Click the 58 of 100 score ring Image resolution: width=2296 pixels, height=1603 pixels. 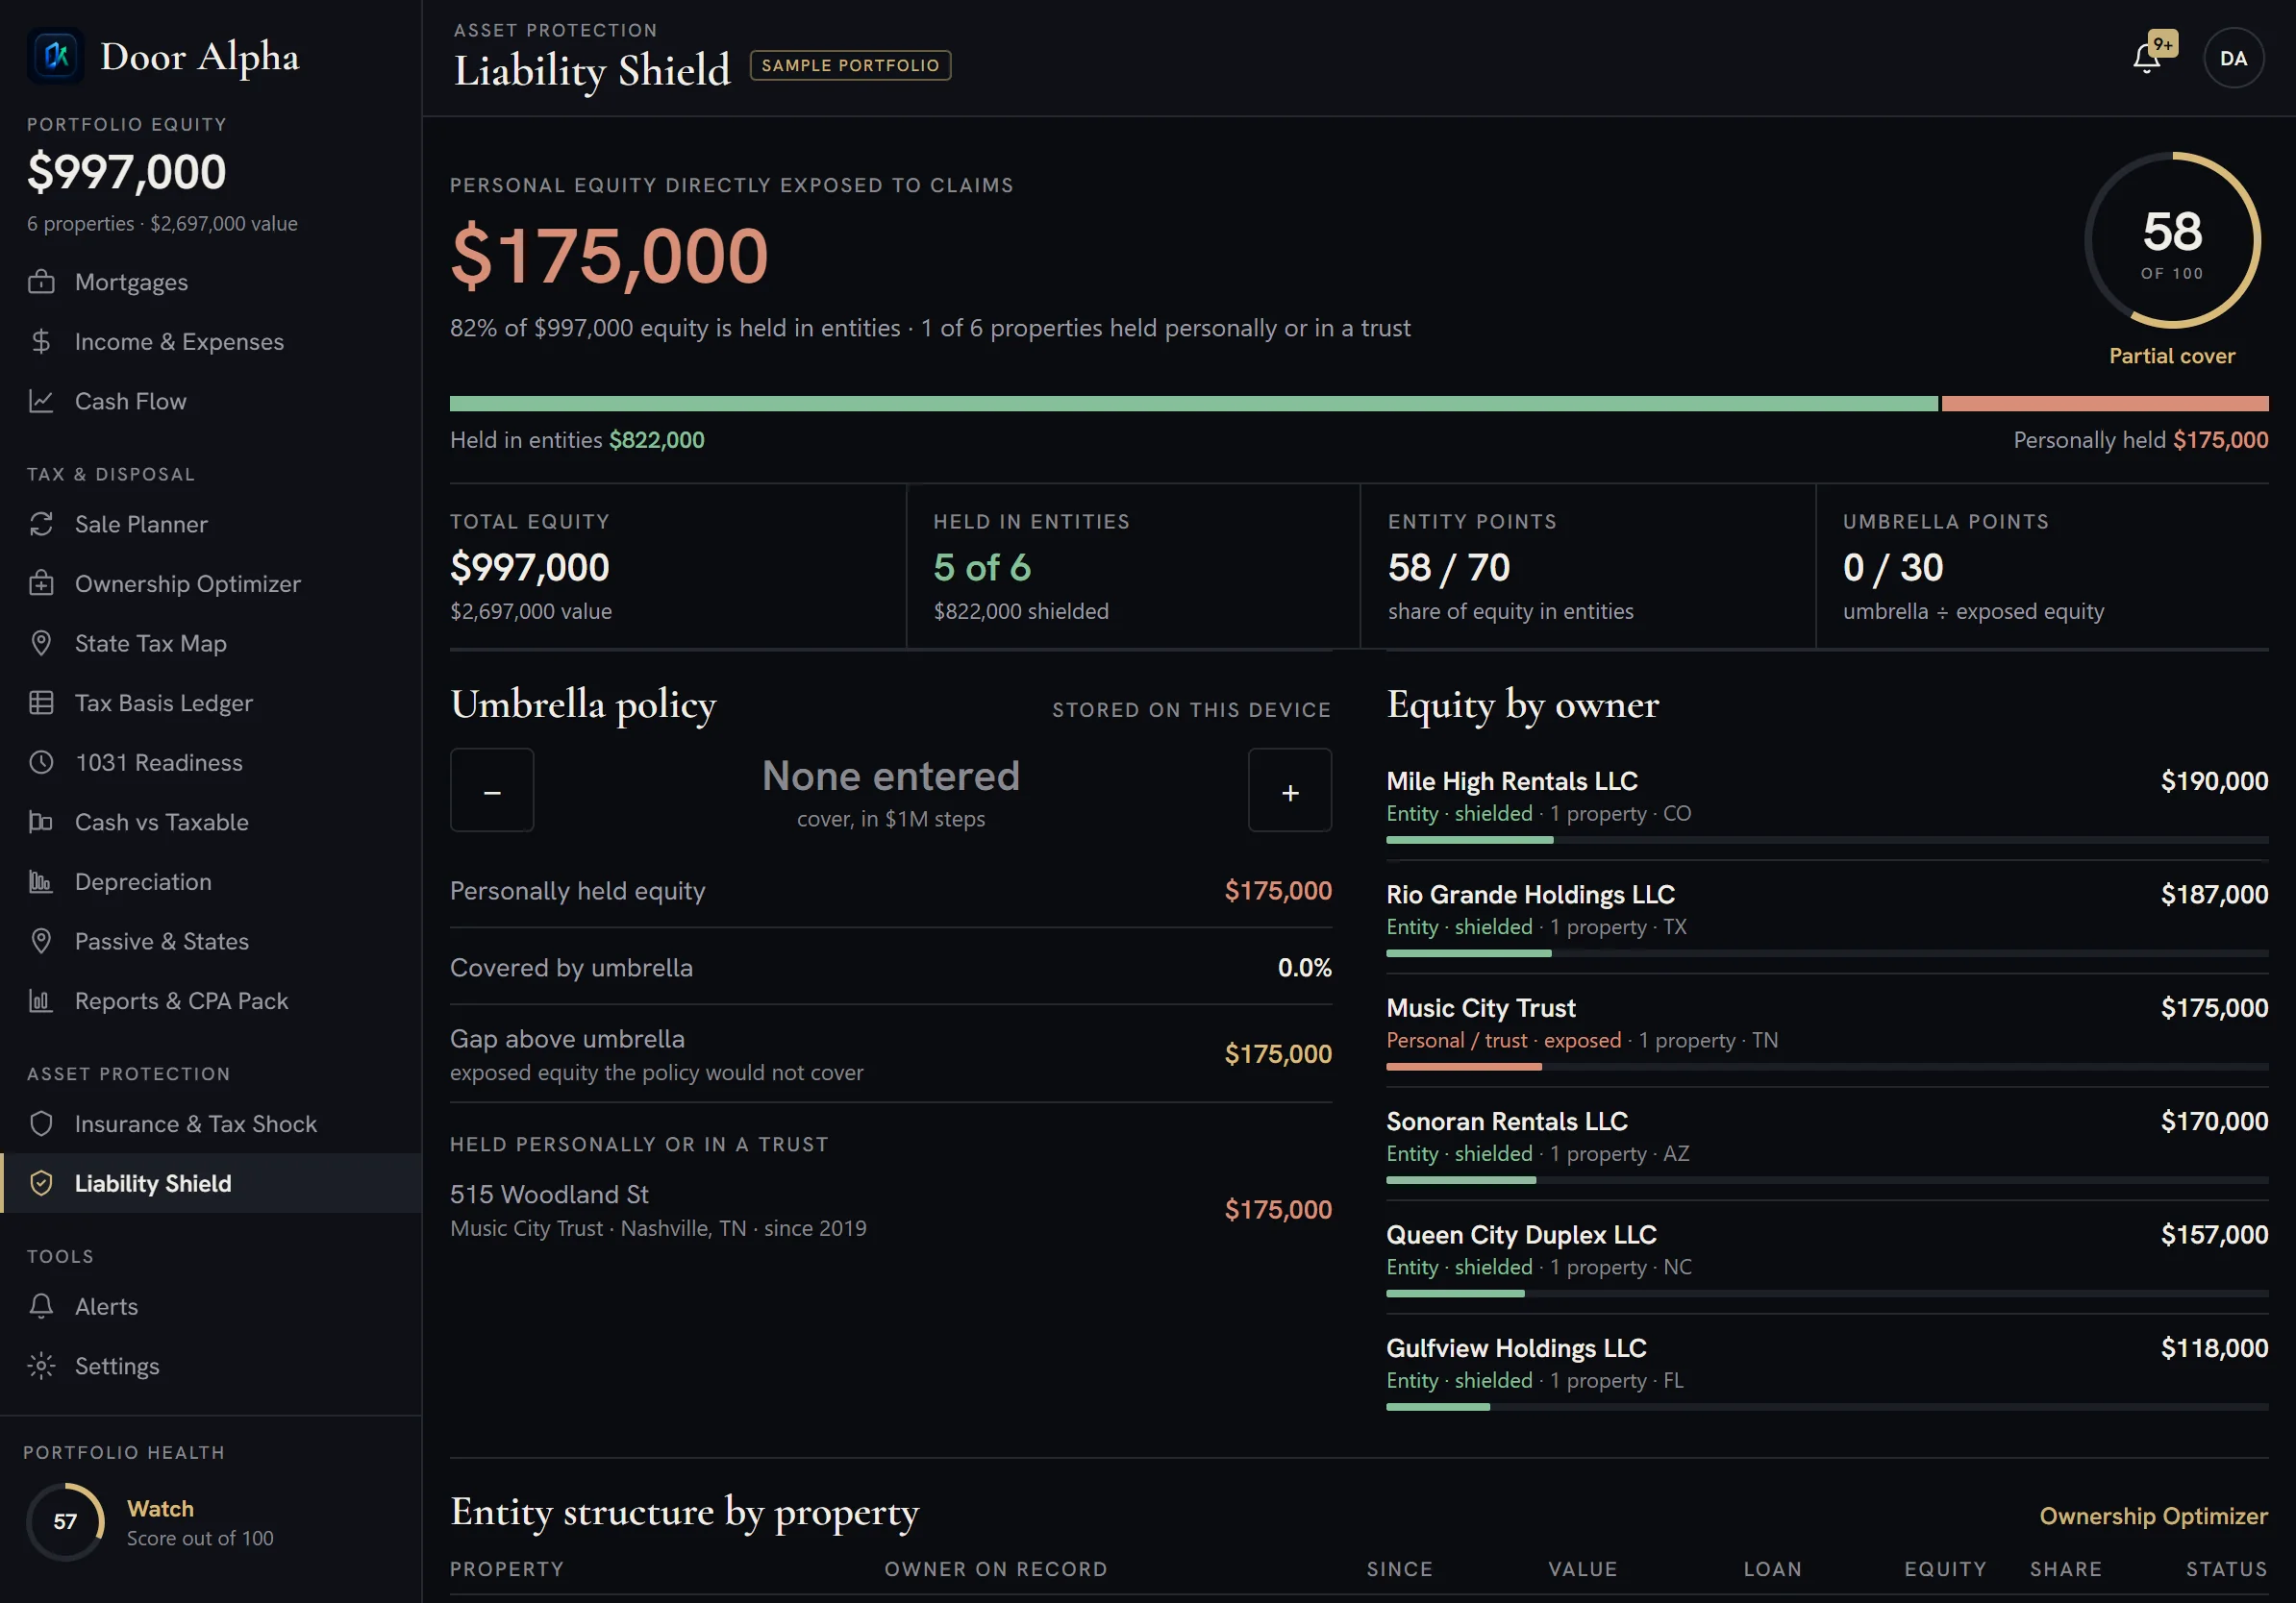click(x=2172, y=240)
